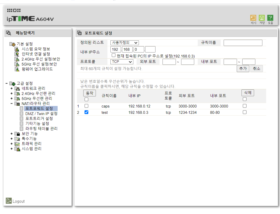Open DMZ / Twin IP 설정 menu item

42,114
